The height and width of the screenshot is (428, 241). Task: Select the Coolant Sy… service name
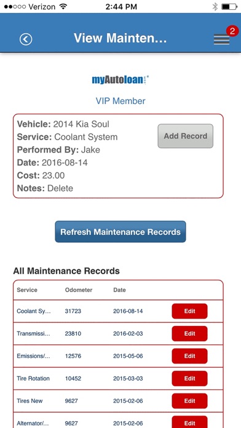(x=34, y=311)
